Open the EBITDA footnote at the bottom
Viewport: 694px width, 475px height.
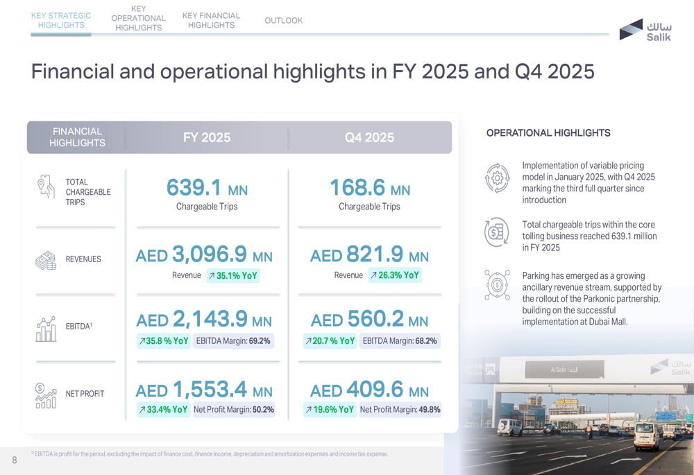coord(209,454)
